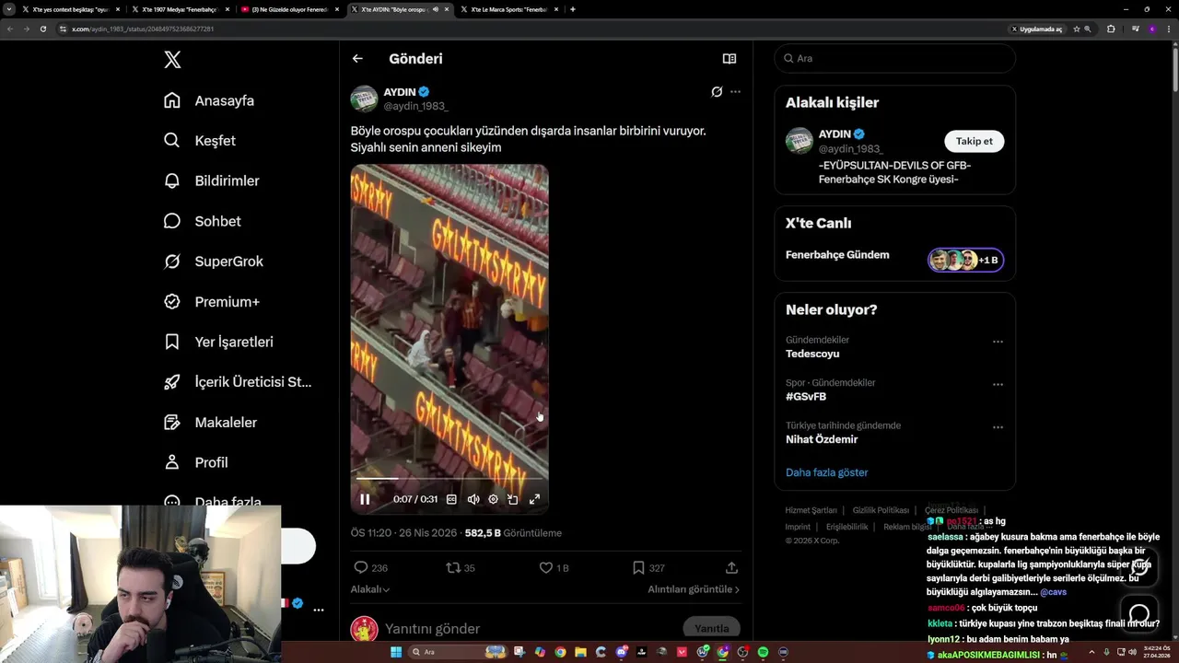The image size is (1179, 663).
Task: Open options for Tedescoyu trend
Action: pos(998,342)
